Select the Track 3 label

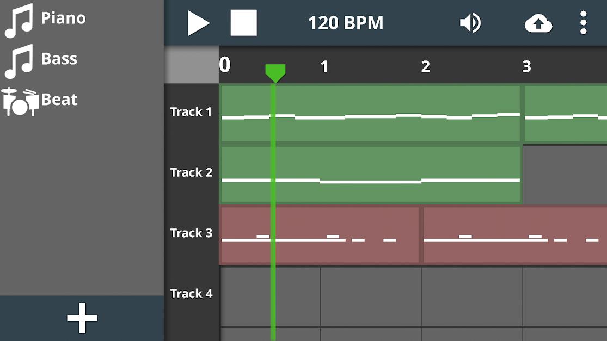(x=191, y=233)
